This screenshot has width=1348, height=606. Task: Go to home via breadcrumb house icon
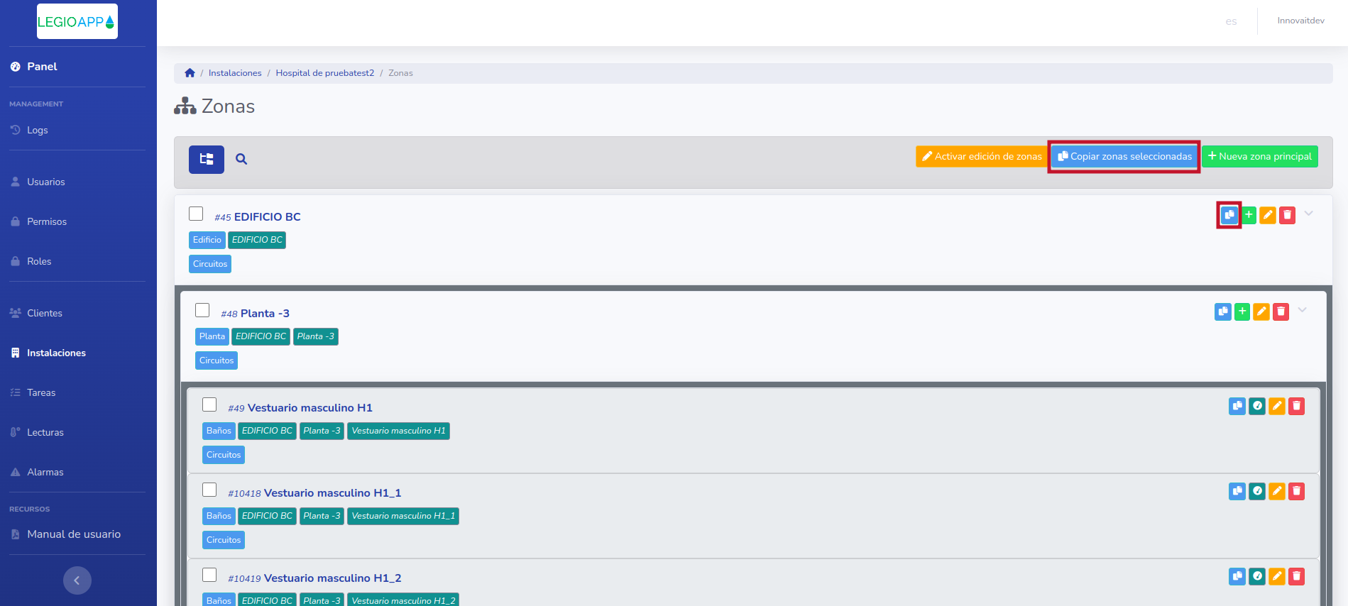(190, 73)
